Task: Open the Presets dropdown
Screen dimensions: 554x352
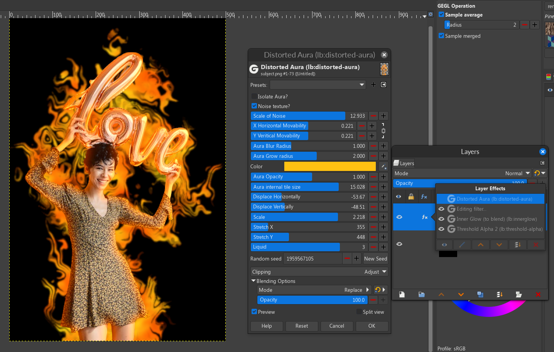Action: [318, 85]
